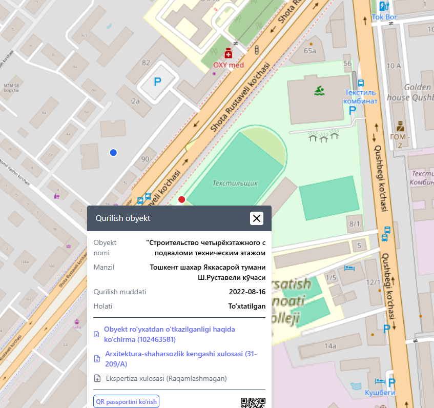Screen dimensions: 434x408
Task: Click building label 10 A on map
Action: coord(394,66)
